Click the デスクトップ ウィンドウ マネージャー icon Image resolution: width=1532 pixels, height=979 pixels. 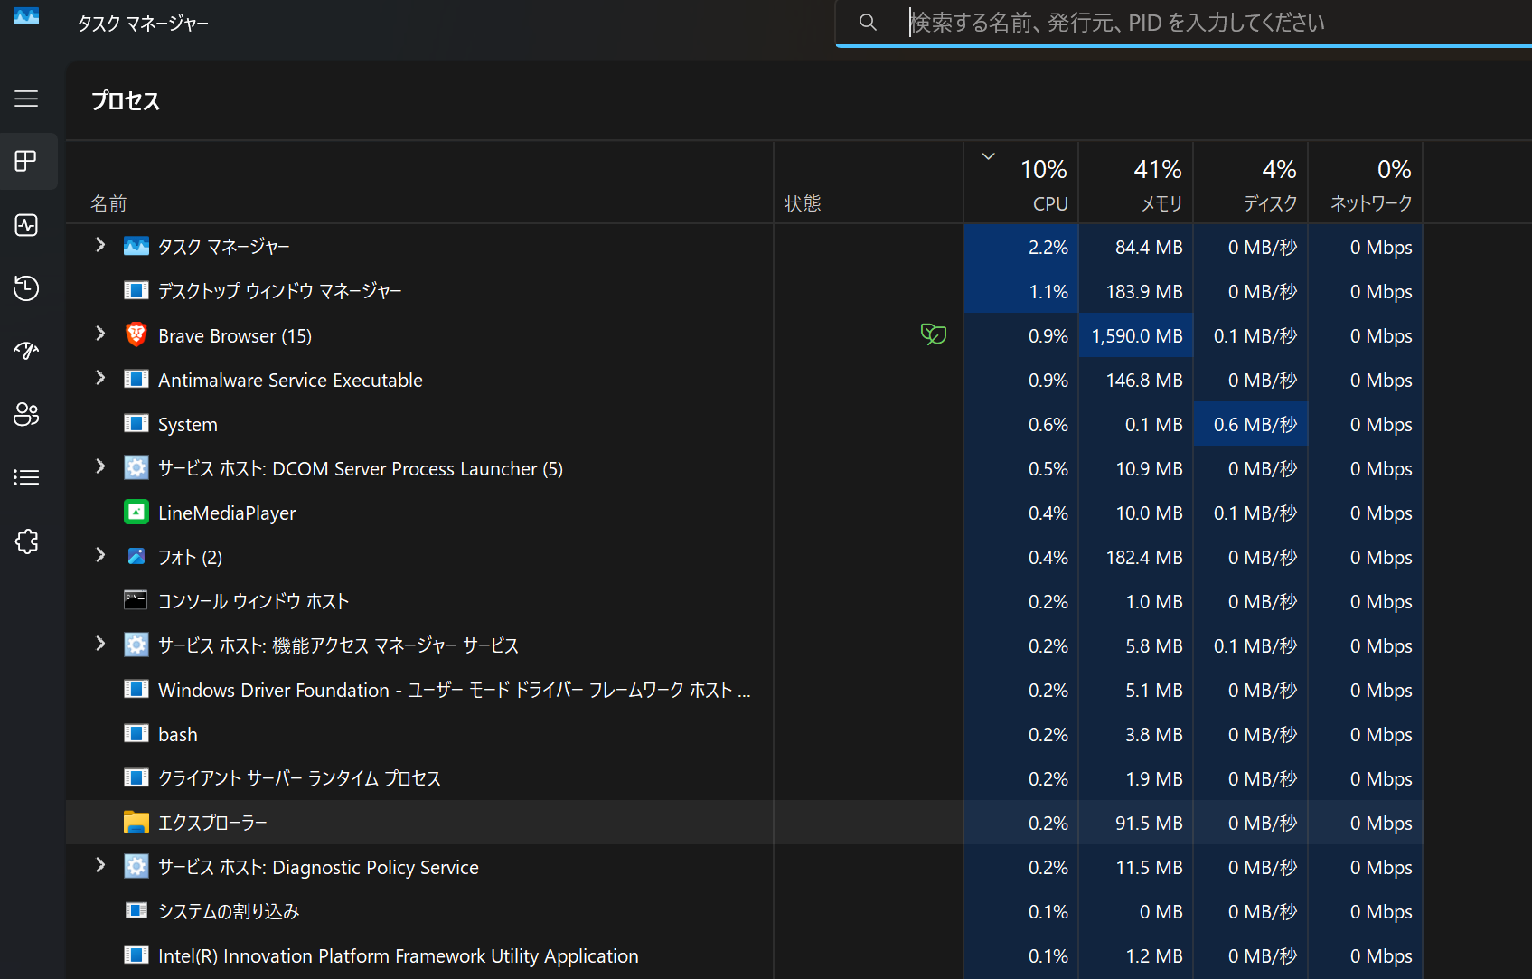pyautogui.click(x=136, y=290)
